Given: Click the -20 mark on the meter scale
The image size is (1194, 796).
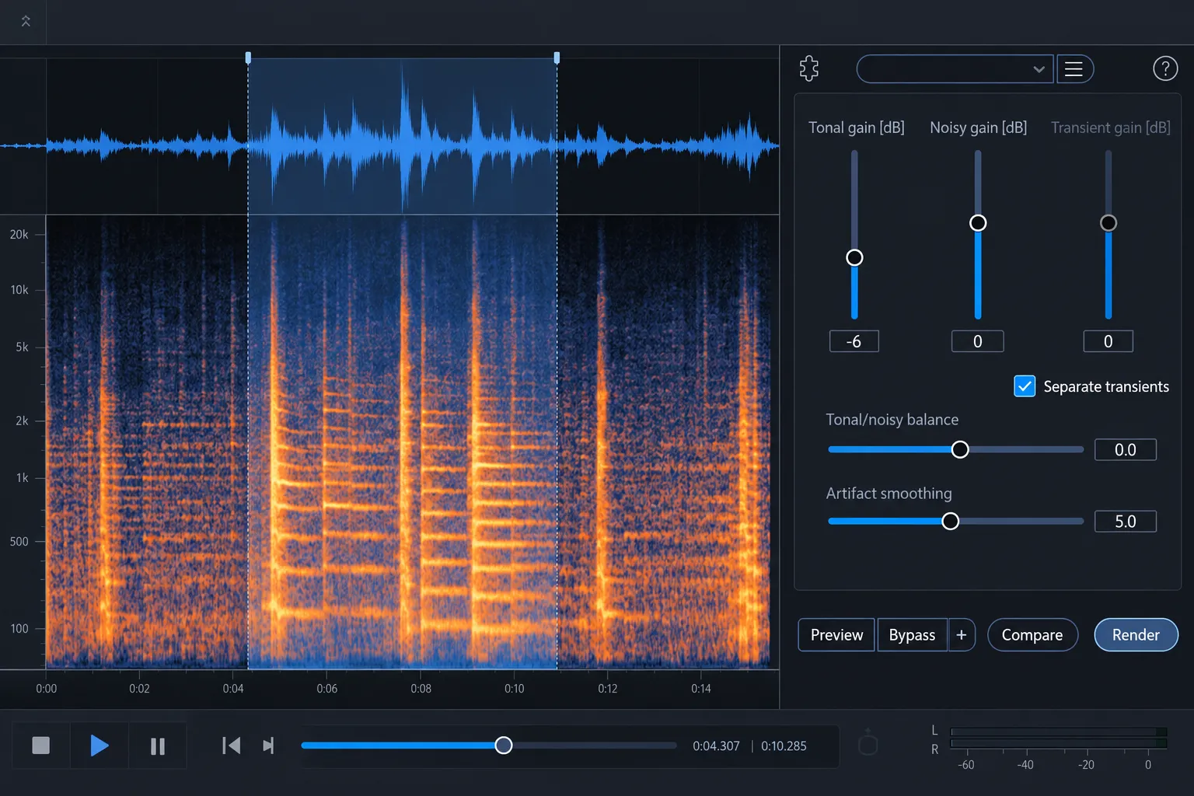Looking at the screenshot, I should pos(1086,765).
